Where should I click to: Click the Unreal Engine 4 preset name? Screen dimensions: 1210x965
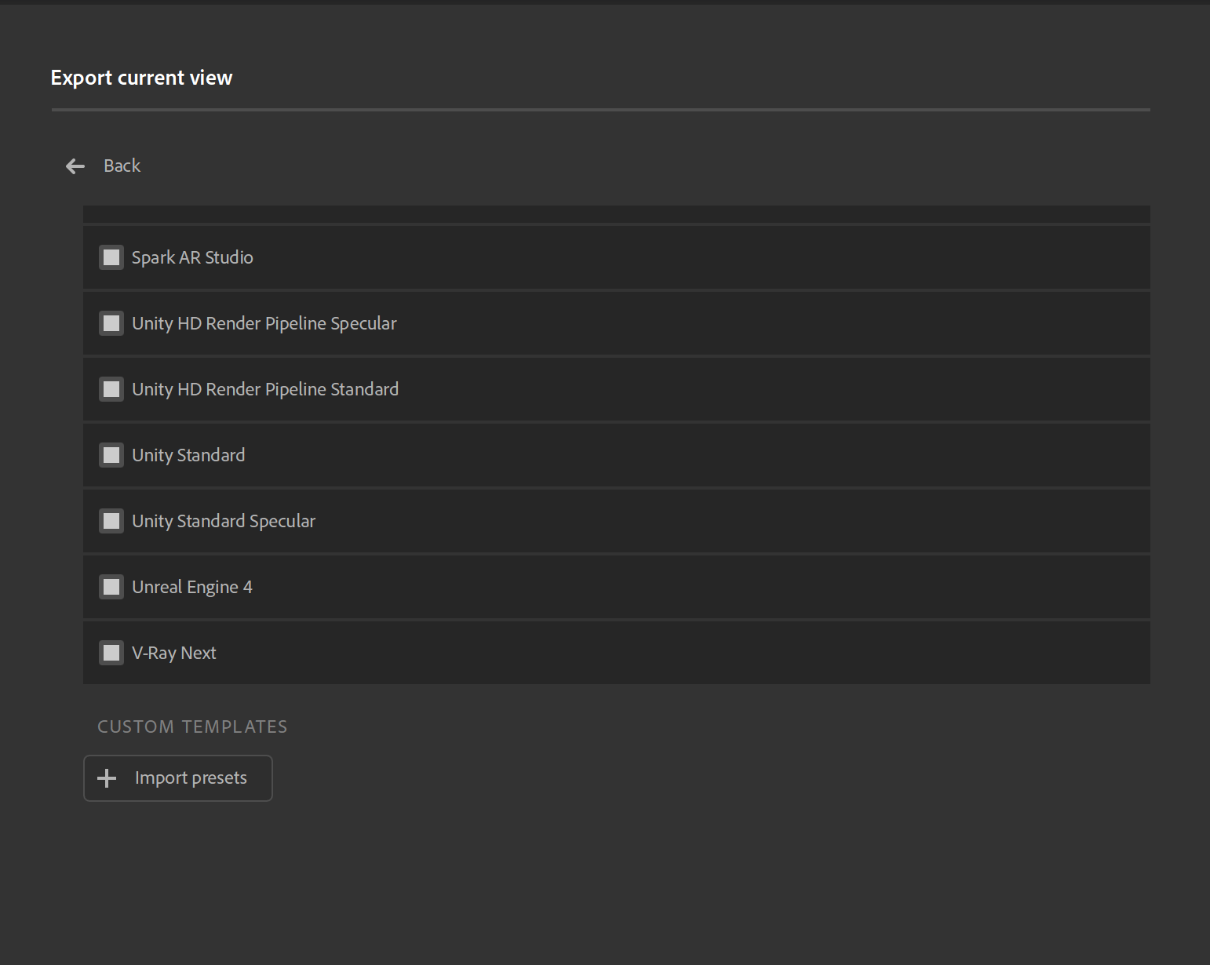(x=192, y=587)
